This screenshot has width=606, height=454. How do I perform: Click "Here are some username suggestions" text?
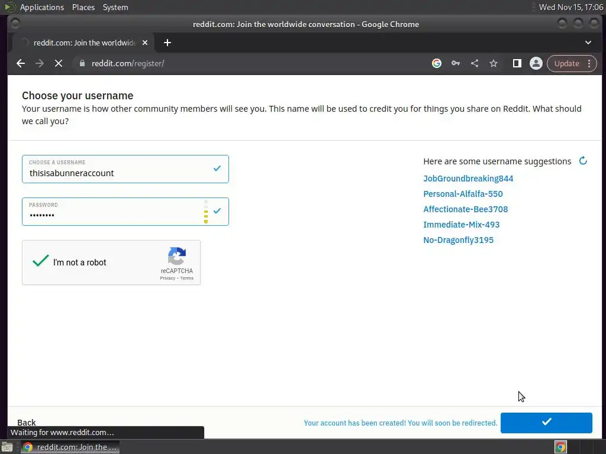click(x=497, y=161)
